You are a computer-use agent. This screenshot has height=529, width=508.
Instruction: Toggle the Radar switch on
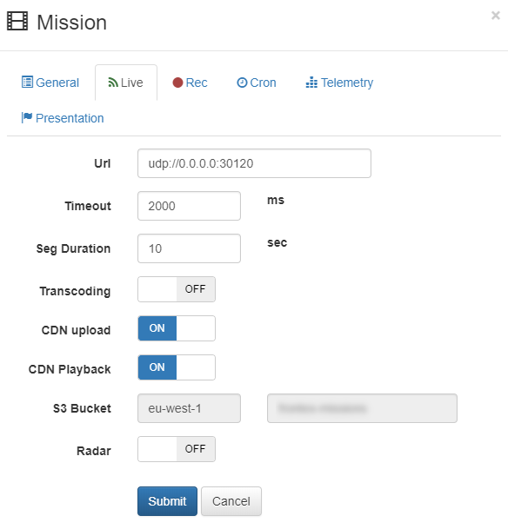(x=177, y=449)
